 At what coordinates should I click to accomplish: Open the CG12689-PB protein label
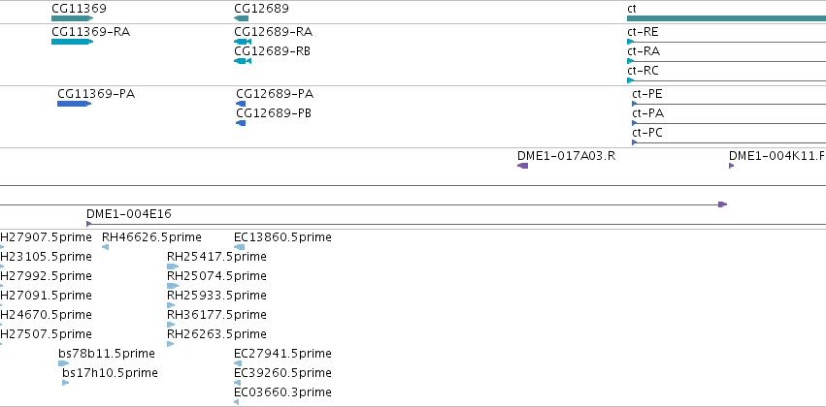[x=274, y=113]
